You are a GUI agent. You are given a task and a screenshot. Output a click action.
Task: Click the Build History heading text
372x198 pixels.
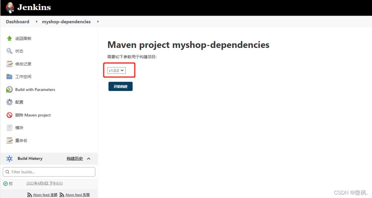30,159
